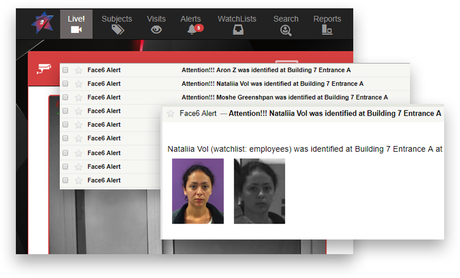The image size is (460, 278).
Task: Tick the eighth Face6 Alert checkbox
Action: point(65,167)
